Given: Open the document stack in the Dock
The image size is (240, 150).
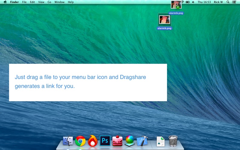Looking at the screenshot, I should [160, 141].
